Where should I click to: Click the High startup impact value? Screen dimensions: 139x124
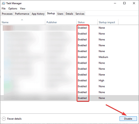coord(101,81)
